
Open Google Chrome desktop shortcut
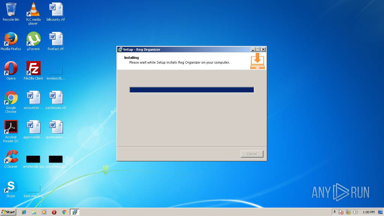click(11, 102)
